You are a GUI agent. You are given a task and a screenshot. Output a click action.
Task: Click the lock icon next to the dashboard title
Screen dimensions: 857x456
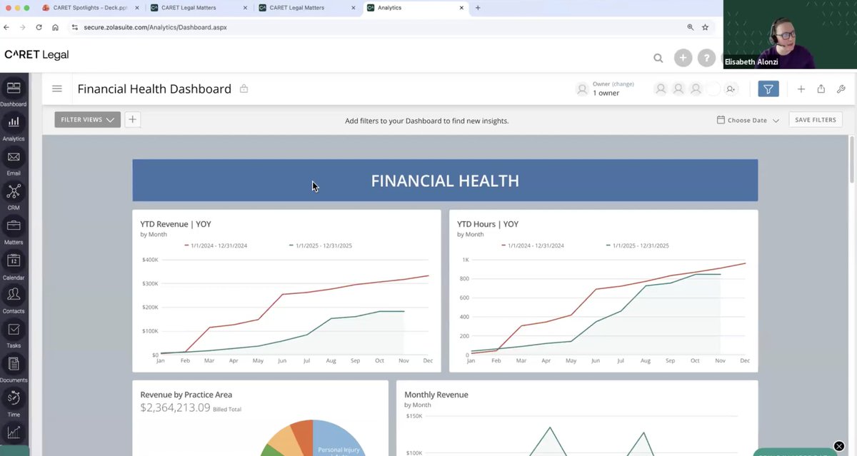(x=244, y=88)
